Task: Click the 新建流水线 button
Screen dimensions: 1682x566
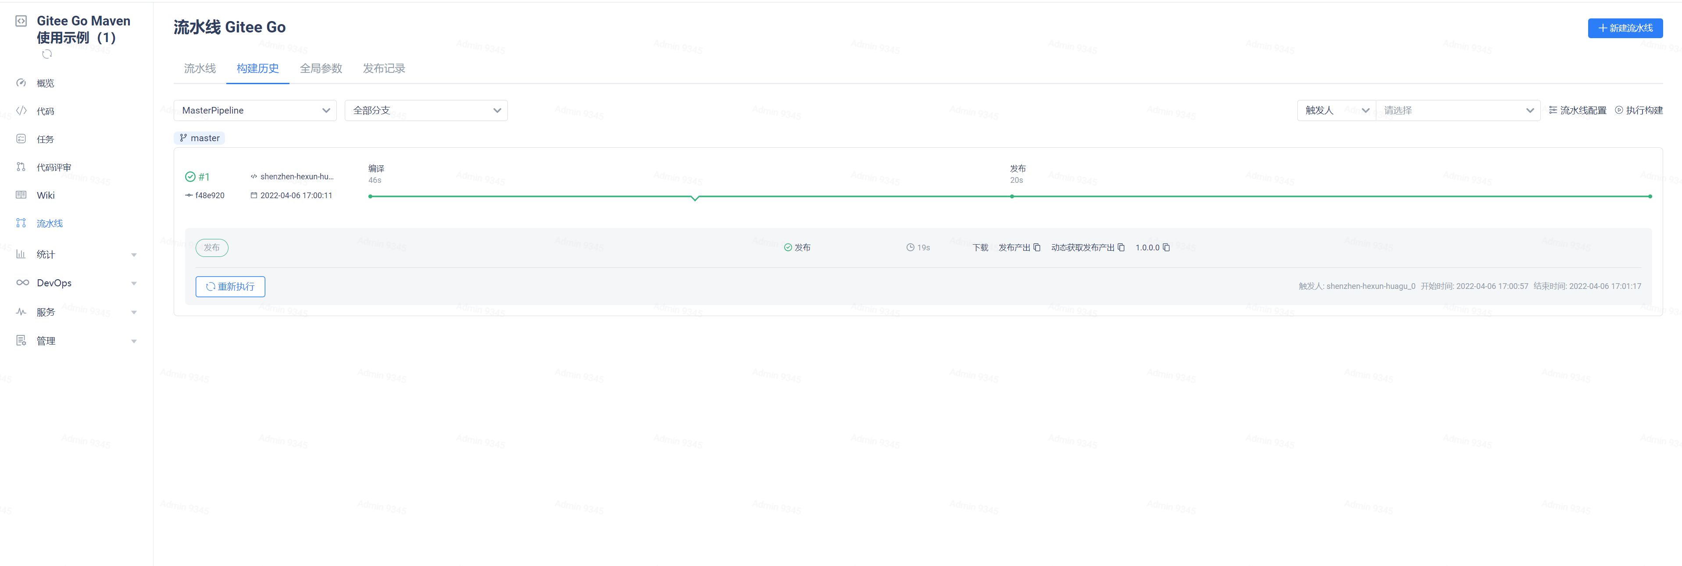Action: pyautogui.click(x=1625, y=28)
